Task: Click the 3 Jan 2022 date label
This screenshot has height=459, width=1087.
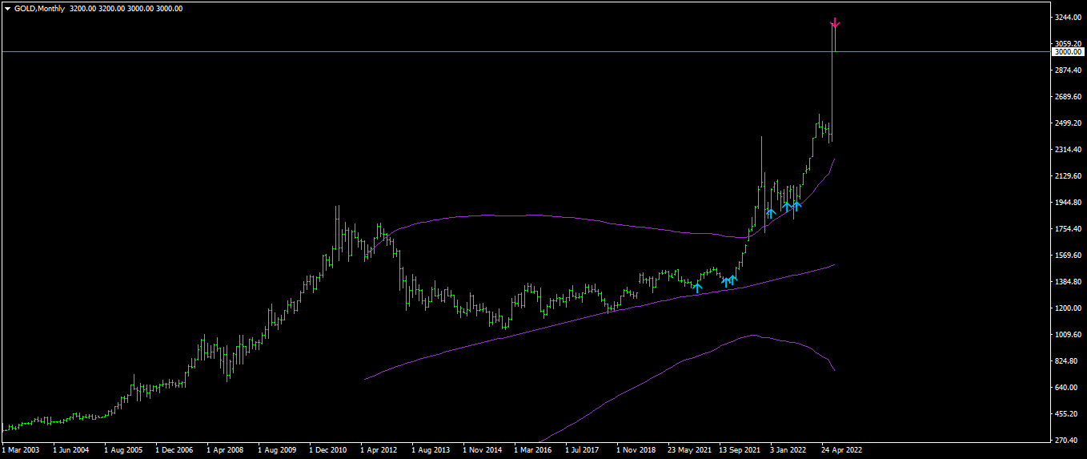Action: pos(789,450)
